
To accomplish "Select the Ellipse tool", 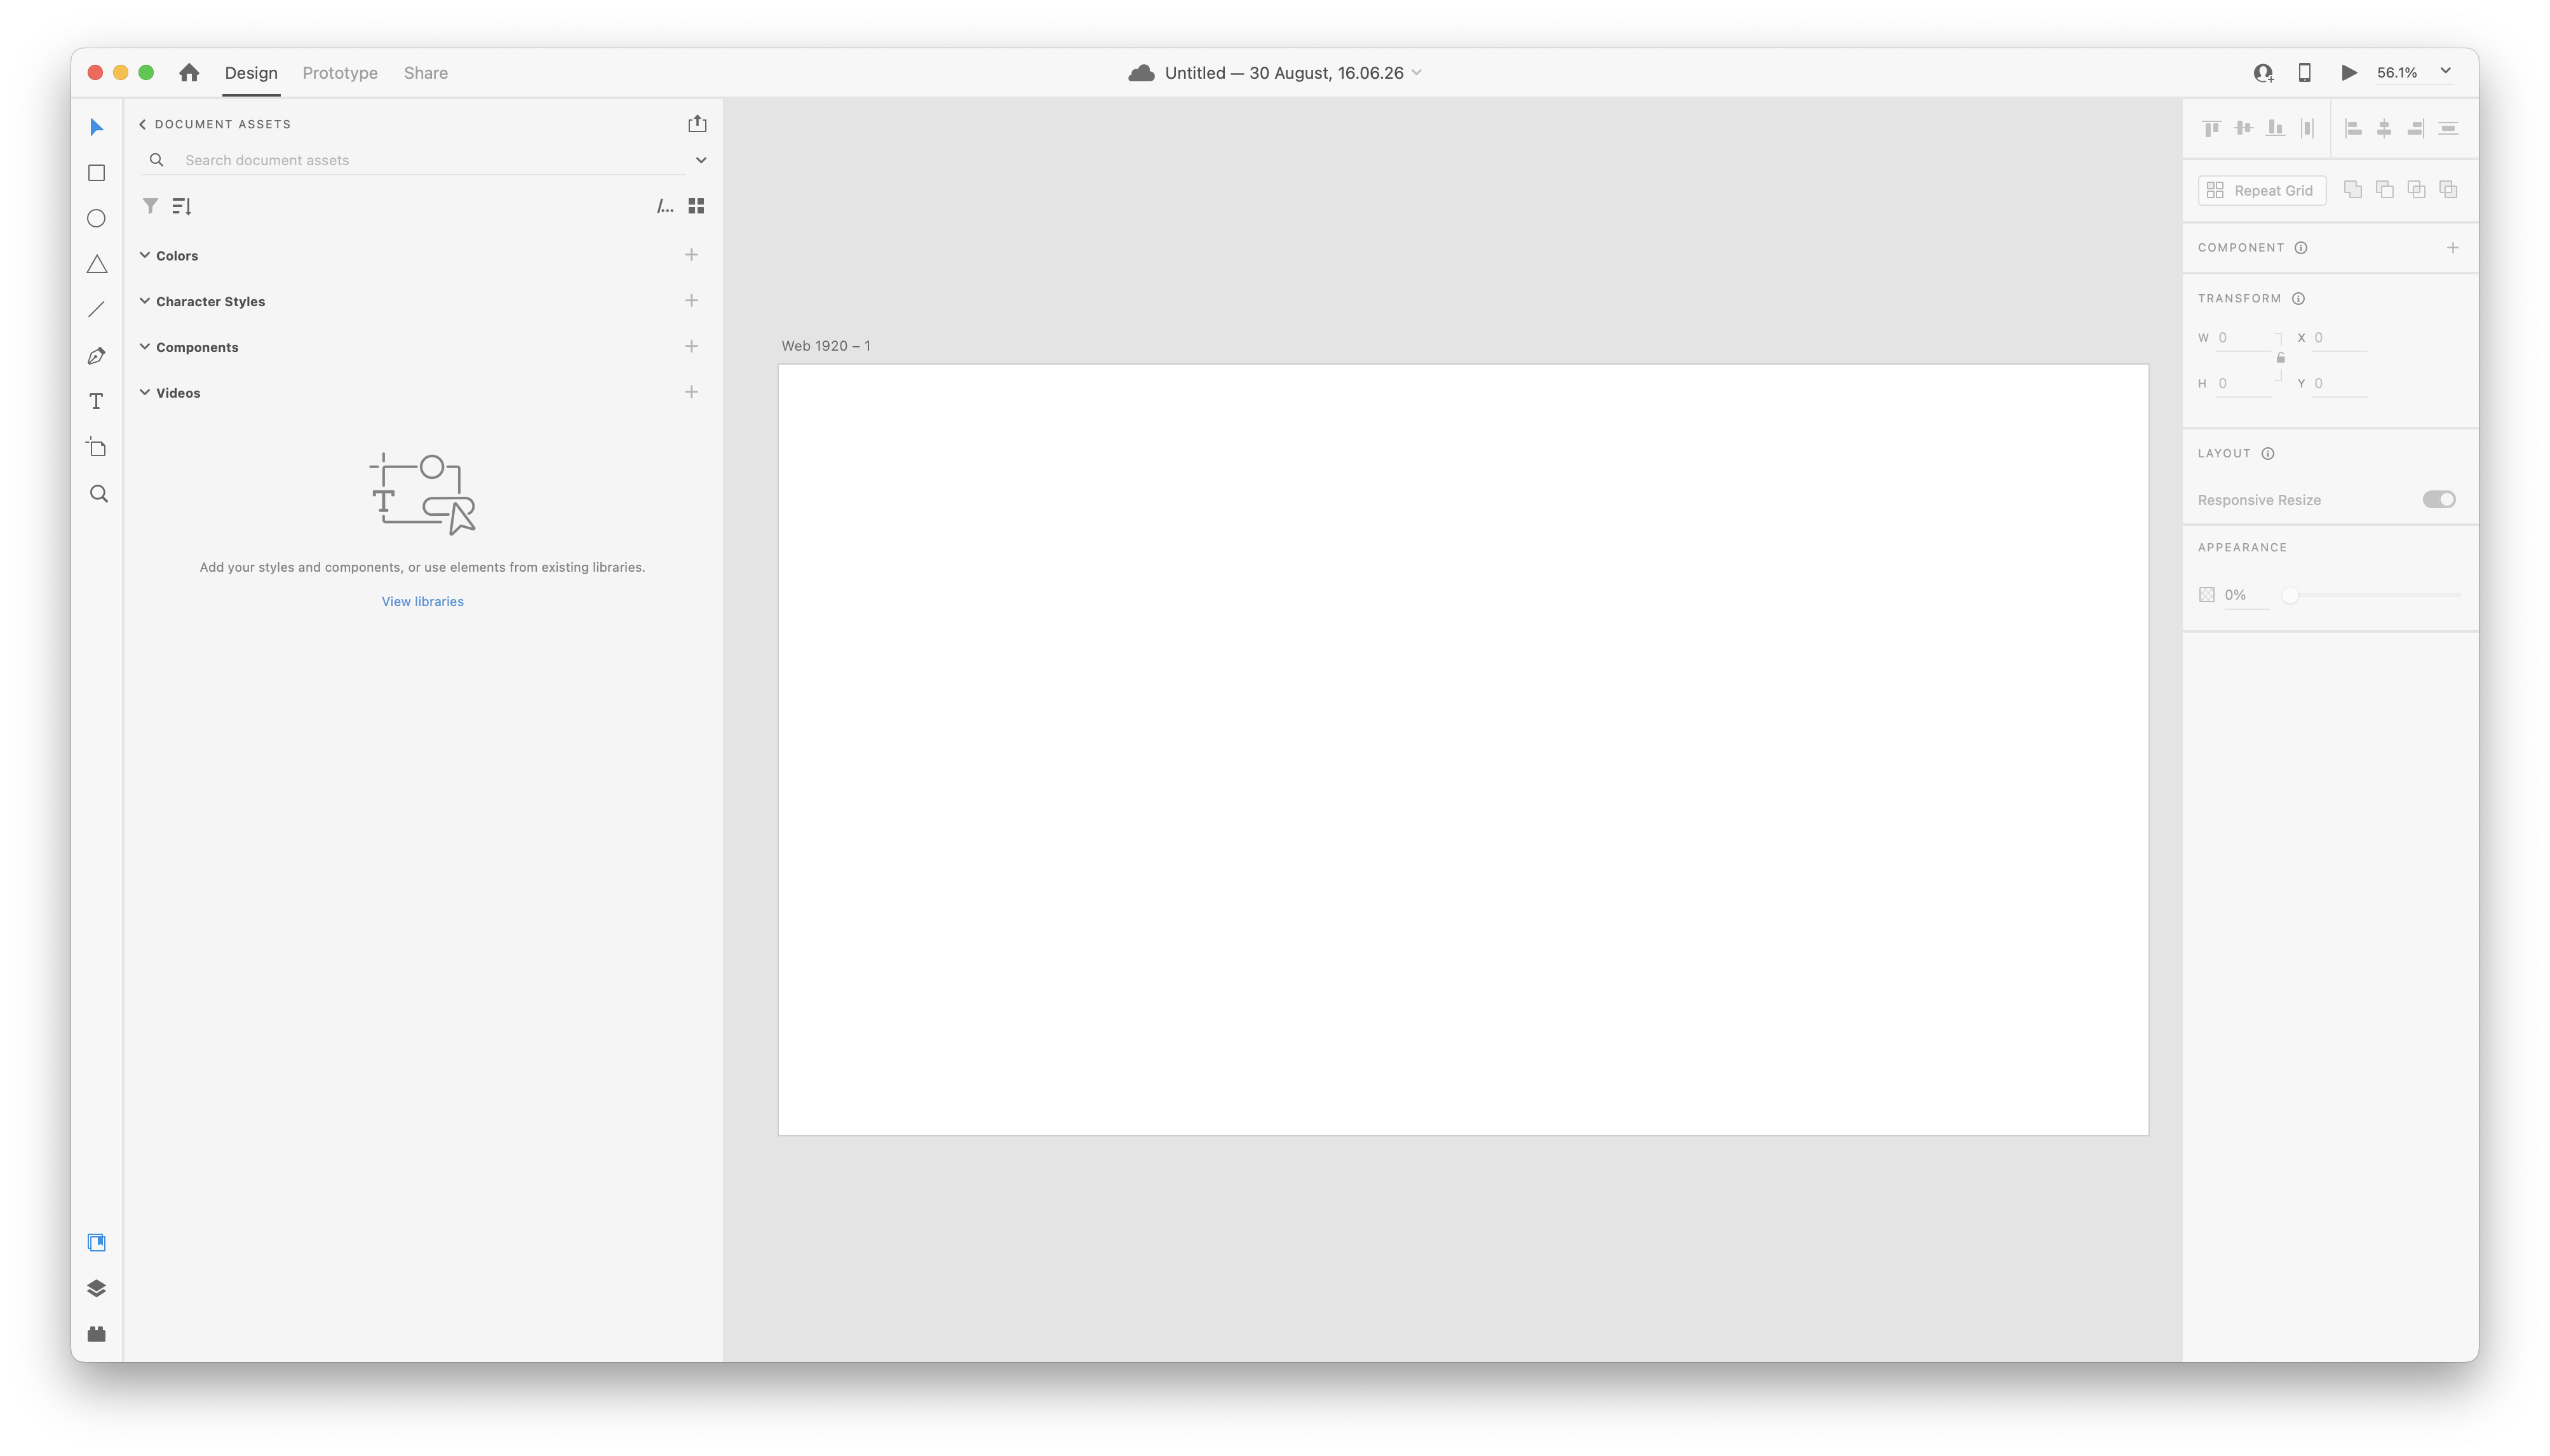I will (96, 218).
